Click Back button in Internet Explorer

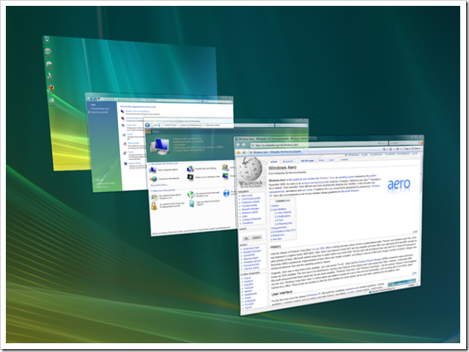(238, 145)
